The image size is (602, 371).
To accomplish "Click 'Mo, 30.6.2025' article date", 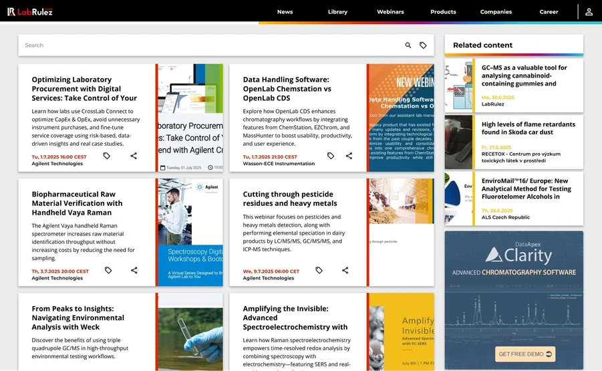I will tap(498, 98).
